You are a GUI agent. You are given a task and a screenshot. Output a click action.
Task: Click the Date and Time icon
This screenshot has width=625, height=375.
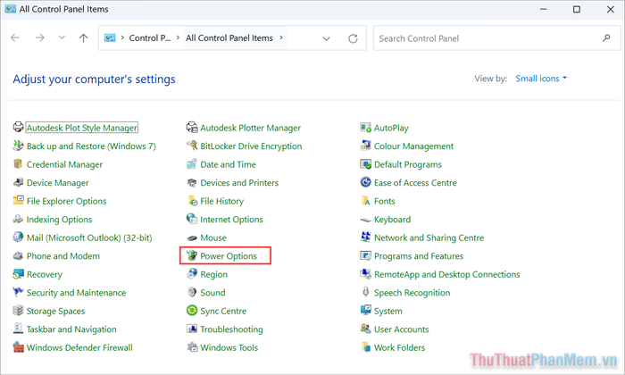click(192, 164)
